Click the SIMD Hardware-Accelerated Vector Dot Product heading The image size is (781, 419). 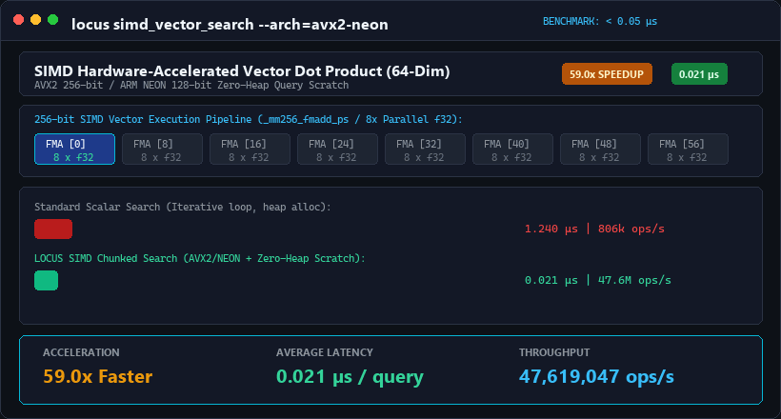click(x=242, y=71)
